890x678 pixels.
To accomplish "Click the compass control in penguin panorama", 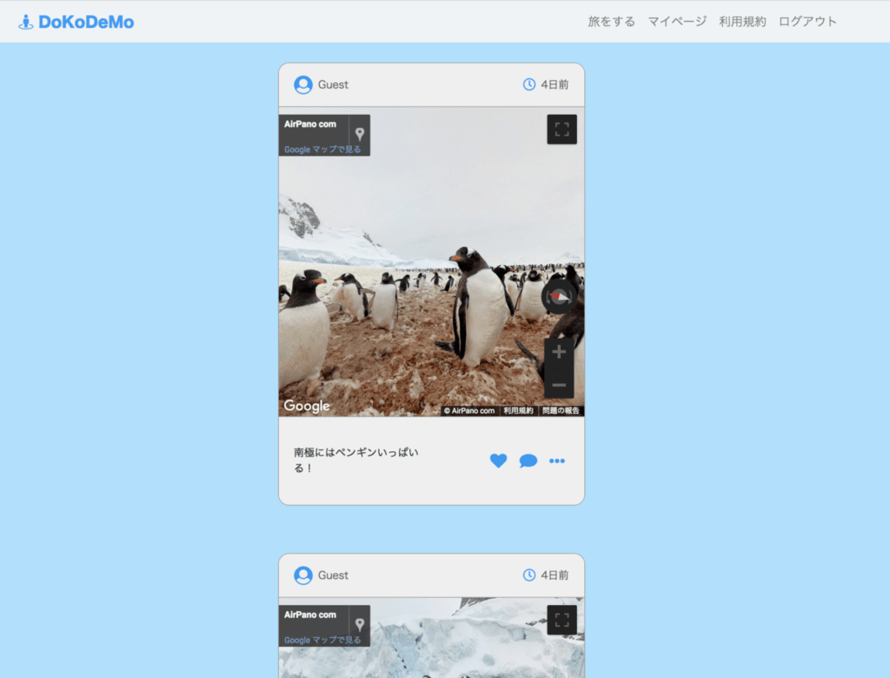I will 559,296.
